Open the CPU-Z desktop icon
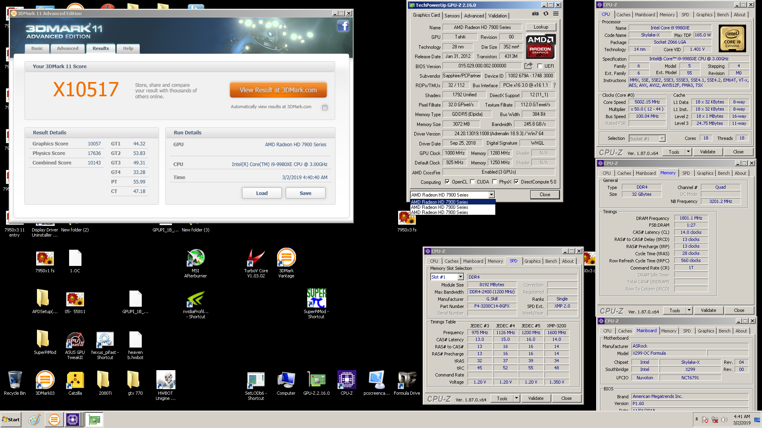This screenshot has height=428, width=762. (346, 383)
